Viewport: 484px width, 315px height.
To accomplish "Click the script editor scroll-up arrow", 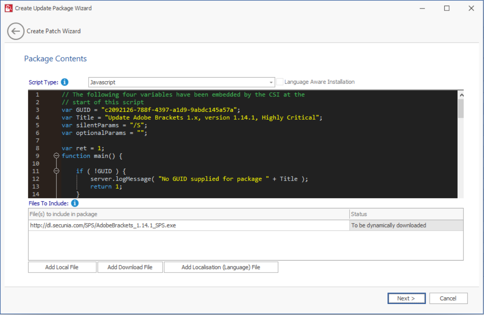I will coord(461,95).
